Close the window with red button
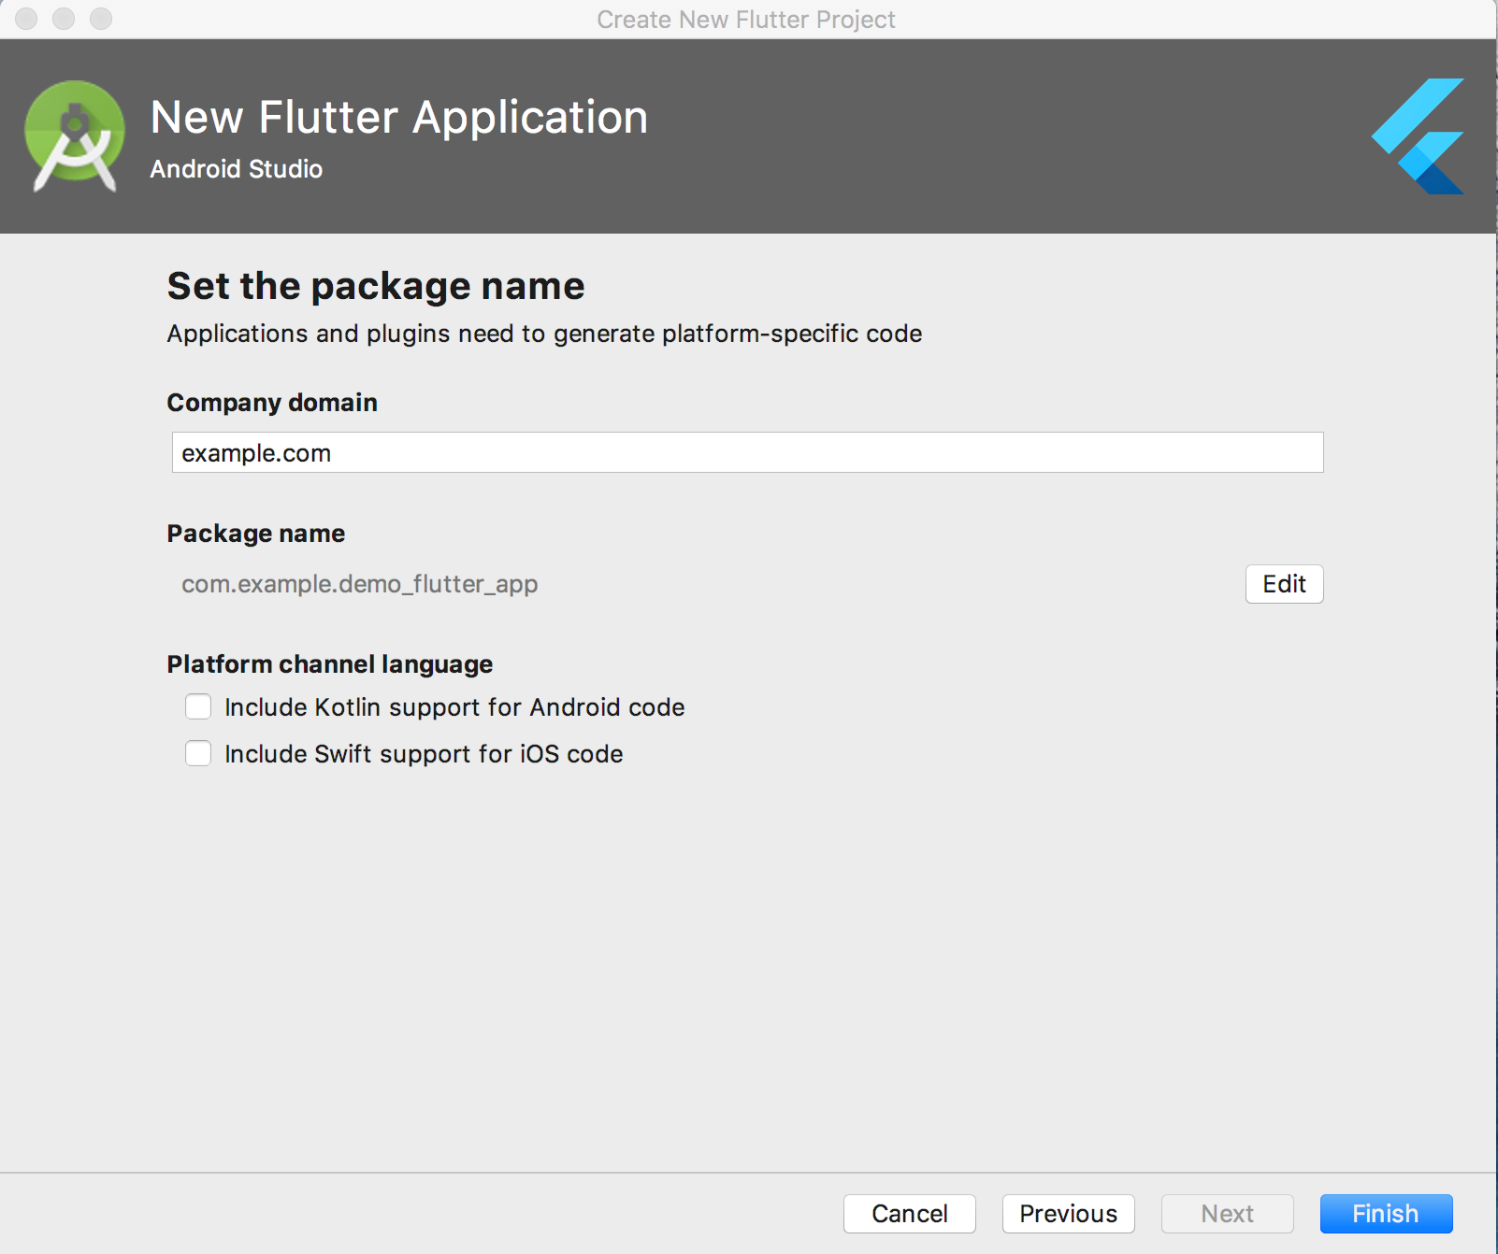This screenshot has width=1498, height=1254. click(x=26, y=19)
